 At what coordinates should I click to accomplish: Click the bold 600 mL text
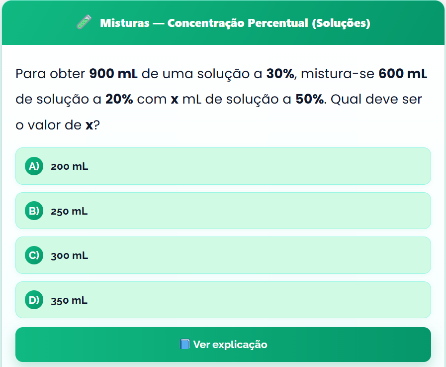[402, 74]
